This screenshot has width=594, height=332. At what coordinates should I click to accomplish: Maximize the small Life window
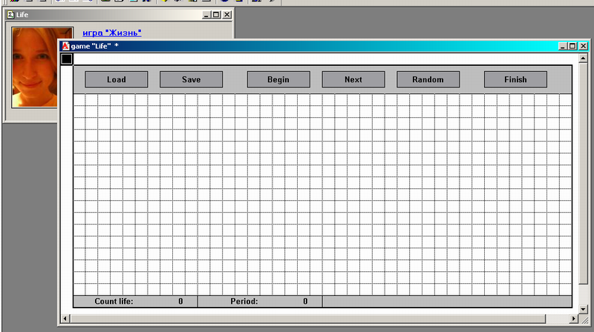tap(216, 14)
